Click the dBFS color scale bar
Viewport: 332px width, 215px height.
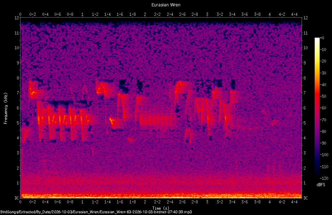(x=317, y=108)
